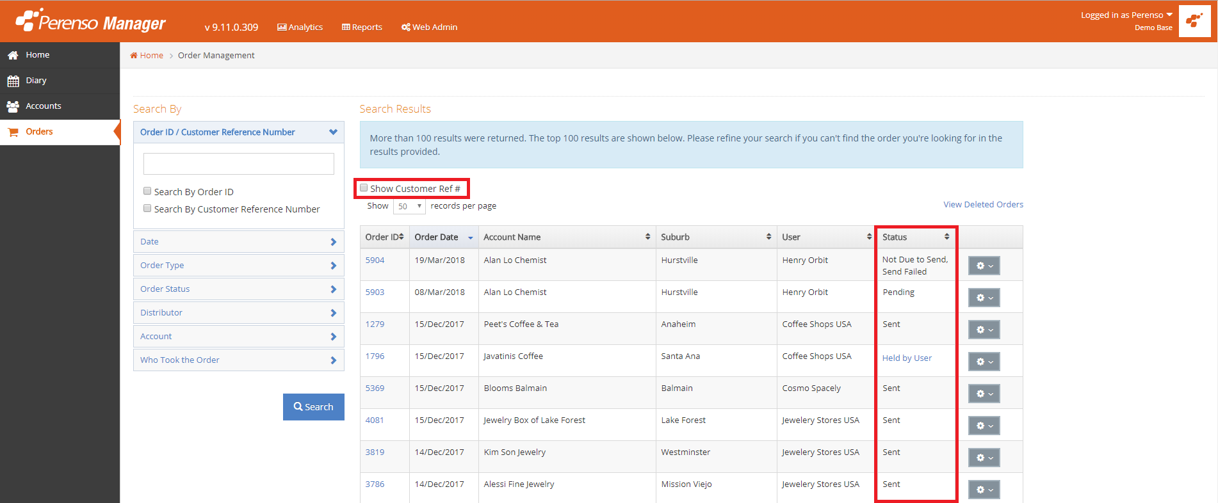Open gear actions for order 1796
This screenshot has width=1218, height=503.
[x=984, y=362]
